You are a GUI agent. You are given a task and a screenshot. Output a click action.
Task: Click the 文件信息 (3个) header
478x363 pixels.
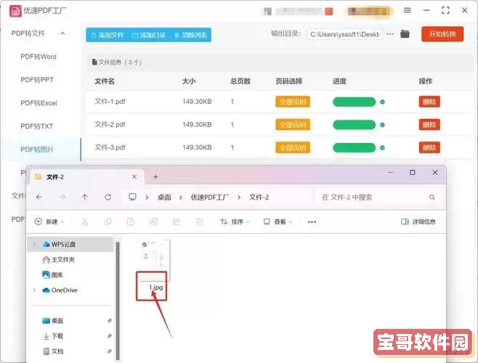click(117, 62)
